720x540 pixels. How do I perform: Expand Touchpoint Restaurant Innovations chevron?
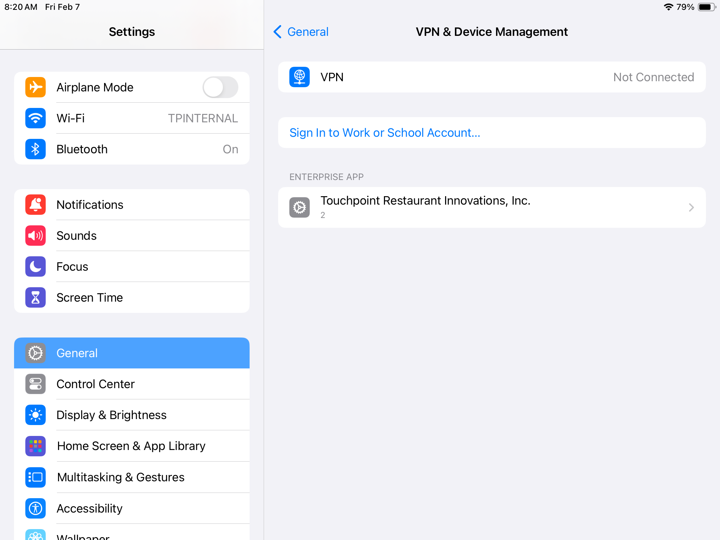point(691,207)
